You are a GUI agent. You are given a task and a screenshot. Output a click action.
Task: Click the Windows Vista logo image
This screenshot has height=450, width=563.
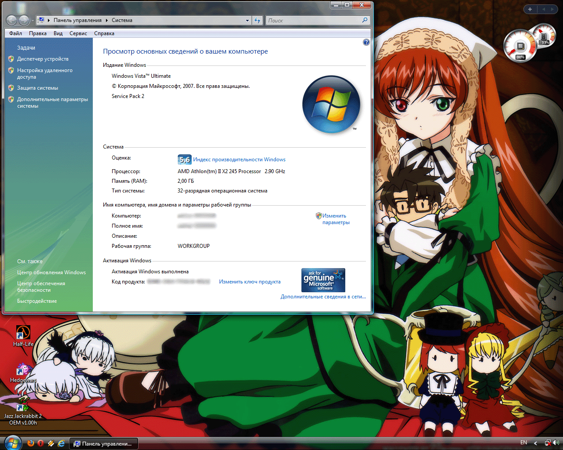pos(331,105)
